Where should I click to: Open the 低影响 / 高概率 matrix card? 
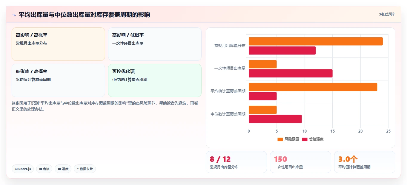pyautogui.click(x=58, y=80)
